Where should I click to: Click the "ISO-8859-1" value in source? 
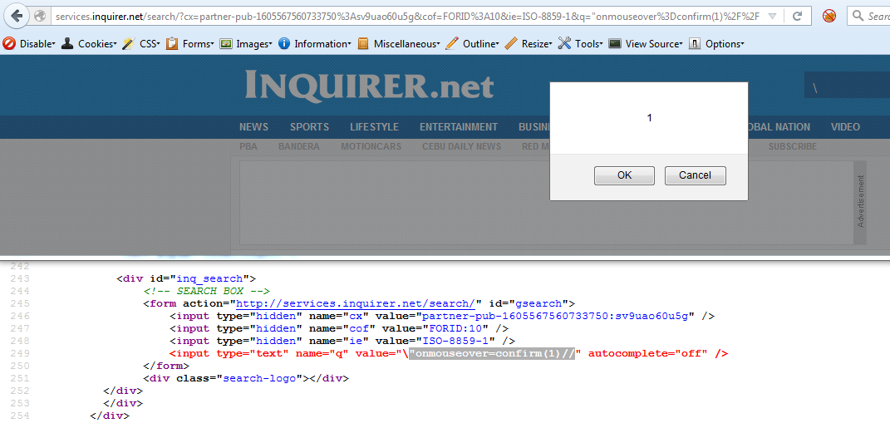[x=455, y=341]
